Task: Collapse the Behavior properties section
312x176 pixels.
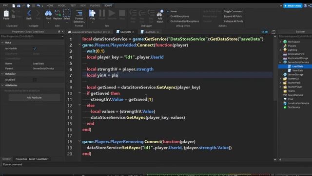Action: pyautogui.click(x=2, y=74)
